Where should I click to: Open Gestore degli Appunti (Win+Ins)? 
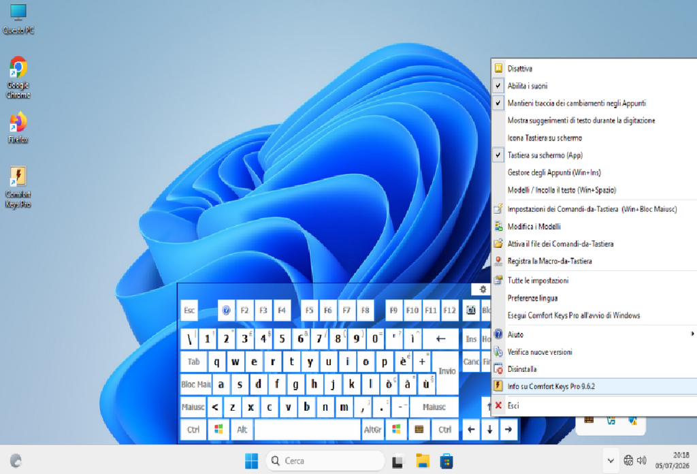594,172
